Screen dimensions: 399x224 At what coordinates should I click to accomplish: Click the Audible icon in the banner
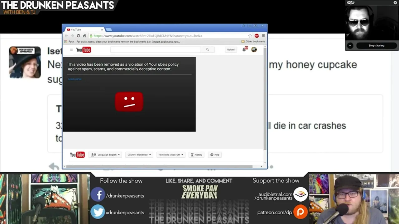pyautogui.click(x=300, y=194)
